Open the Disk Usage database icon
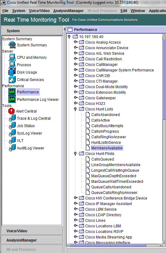 click(12, 72)
